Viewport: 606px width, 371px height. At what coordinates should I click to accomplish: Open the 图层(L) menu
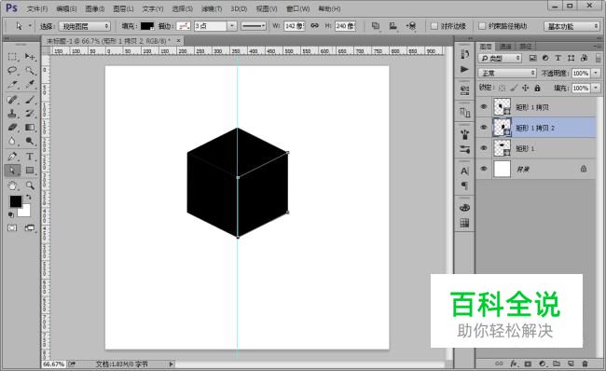[123, 8]
